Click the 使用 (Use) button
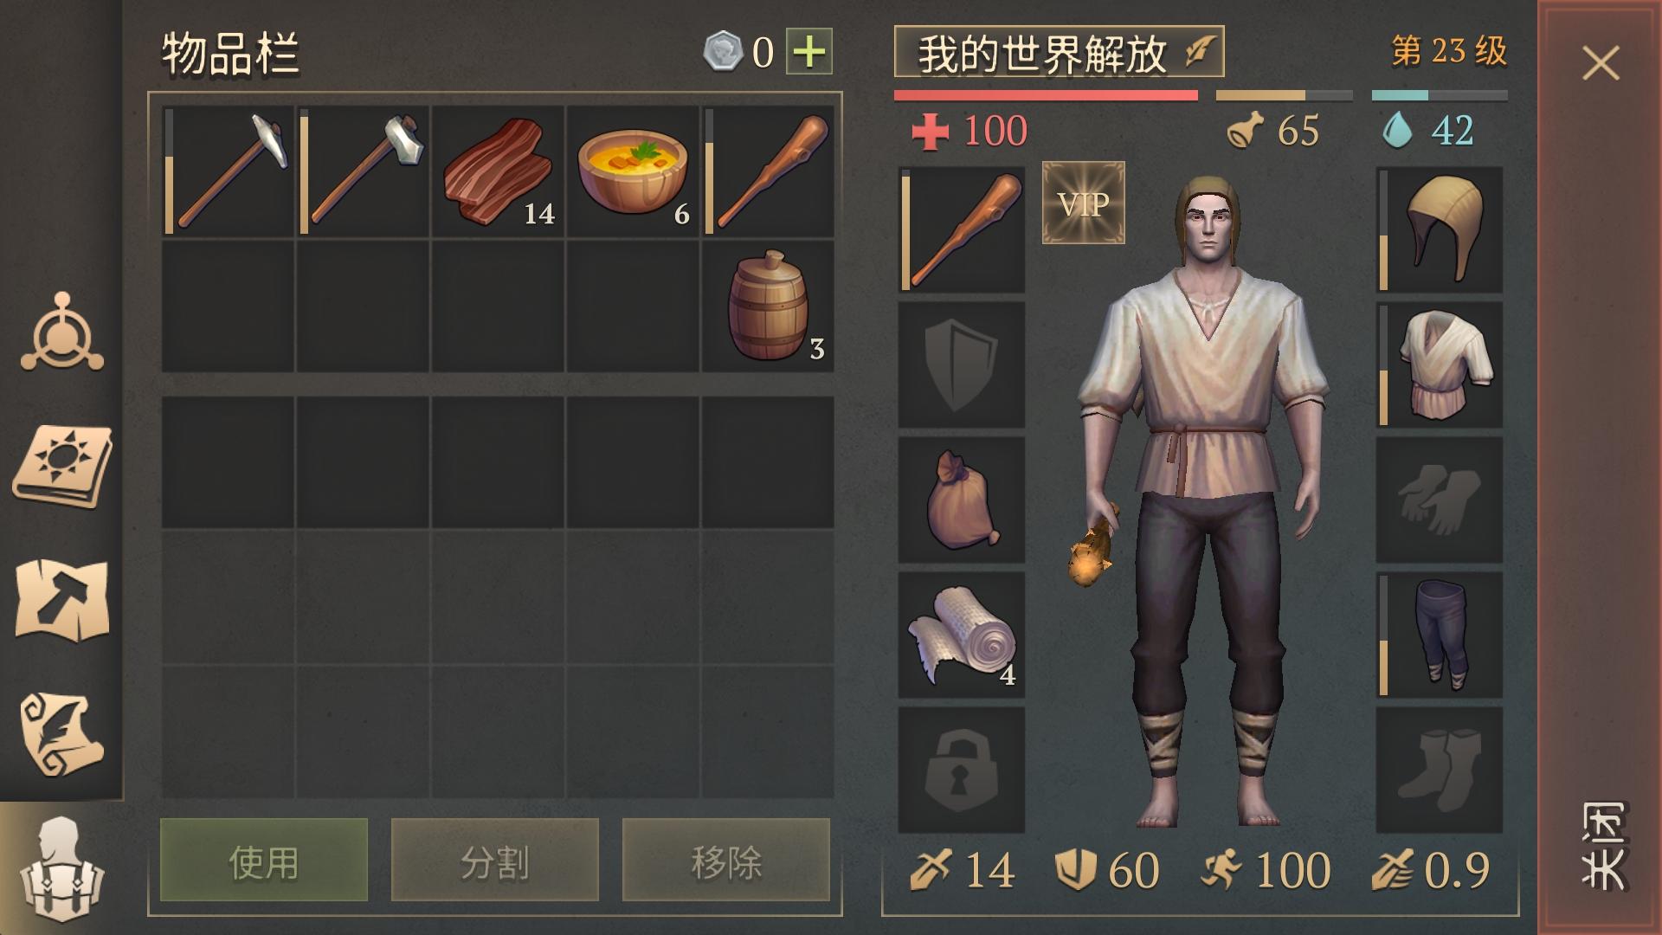 click(x=264, y=861)
